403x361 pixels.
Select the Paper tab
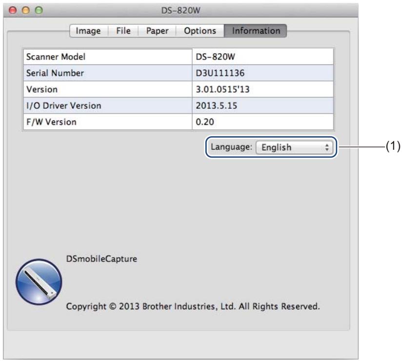[157, 31]
